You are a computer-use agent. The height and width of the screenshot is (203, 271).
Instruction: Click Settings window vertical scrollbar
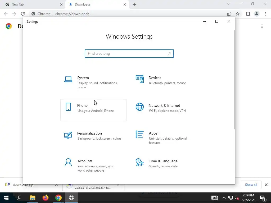(x=234, y=79)
